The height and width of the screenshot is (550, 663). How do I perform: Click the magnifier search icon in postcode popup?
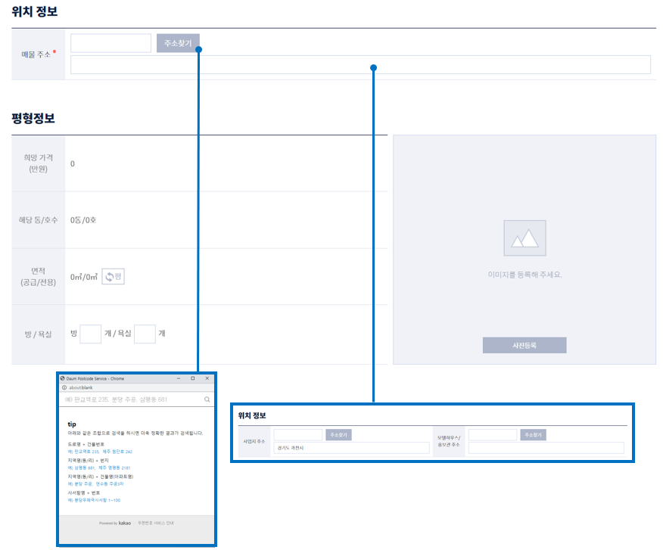pos(207,399)
